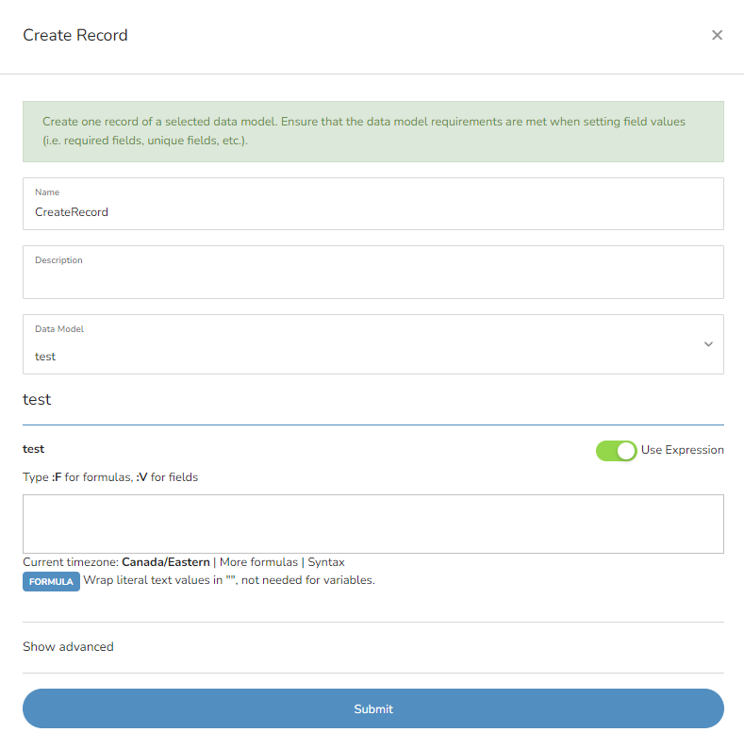Open the More formulas link
744x749 pixels.
tap(258, 562)
